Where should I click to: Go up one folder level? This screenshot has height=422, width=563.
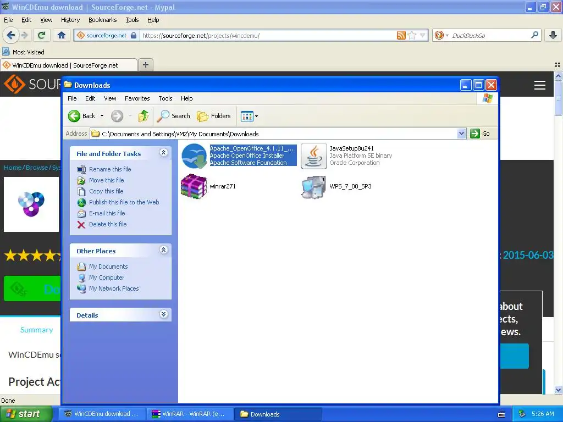click(143, 116)
